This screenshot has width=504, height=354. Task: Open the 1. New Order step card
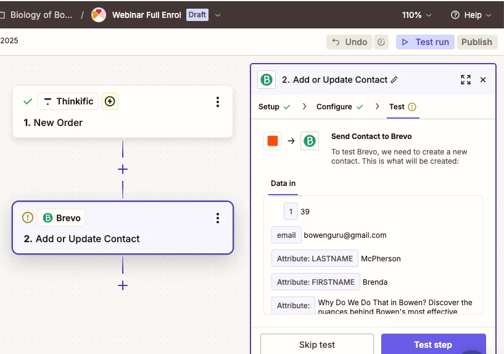pos(123,112)
